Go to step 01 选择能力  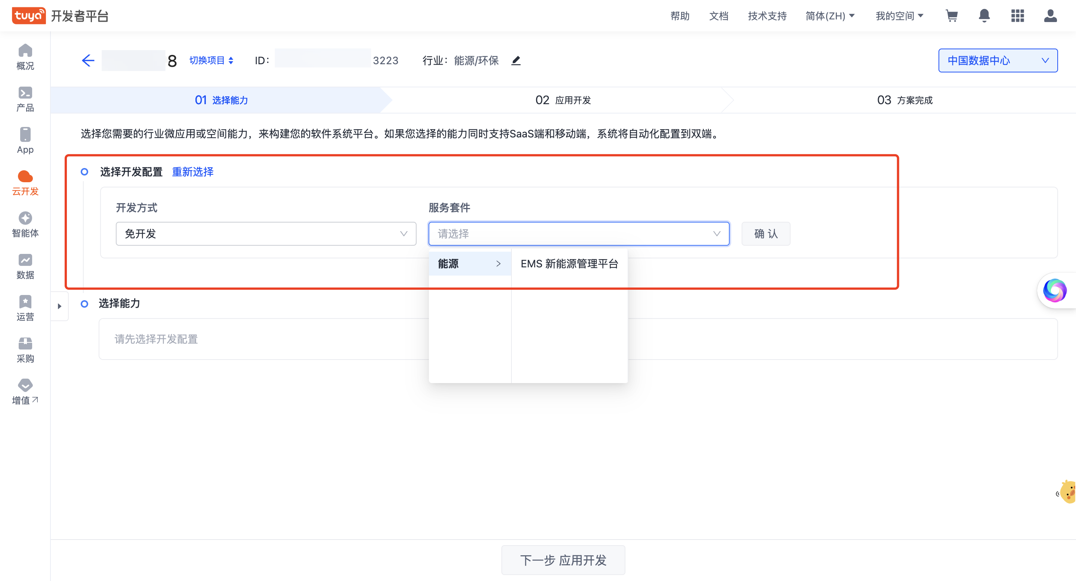221,100
